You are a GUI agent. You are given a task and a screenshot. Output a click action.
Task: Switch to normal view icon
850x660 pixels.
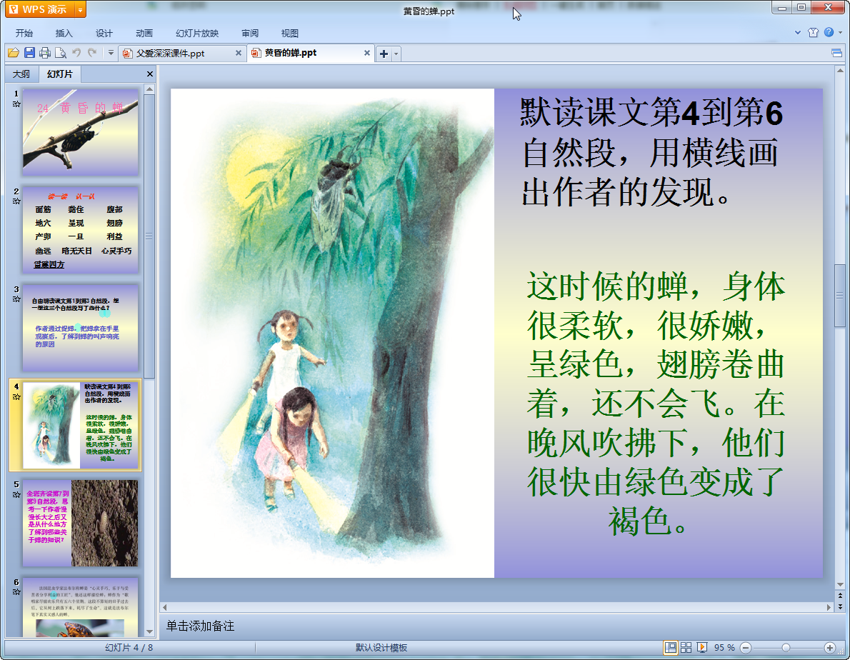point(671,648)
